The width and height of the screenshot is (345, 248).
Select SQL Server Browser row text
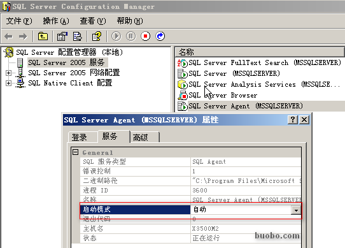click(223, 95)
